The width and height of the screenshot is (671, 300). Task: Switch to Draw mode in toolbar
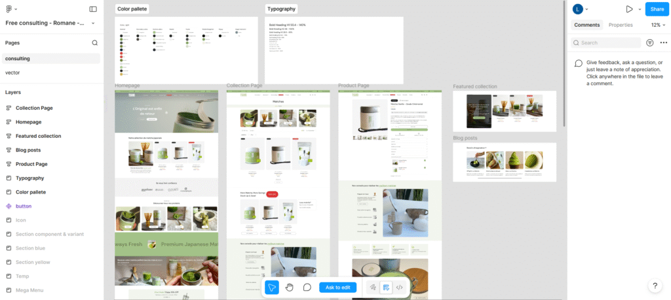click(372, 287)
